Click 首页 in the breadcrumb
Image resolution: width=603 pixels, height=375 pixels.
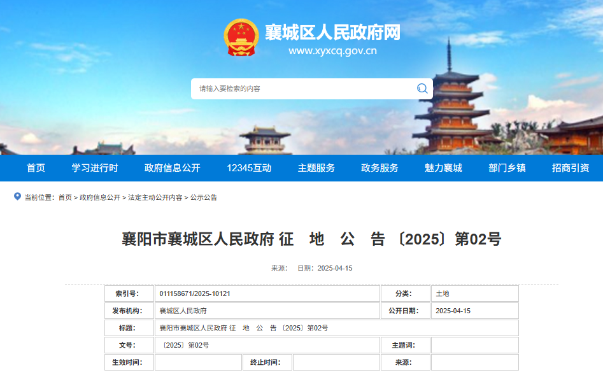[65, 197]
